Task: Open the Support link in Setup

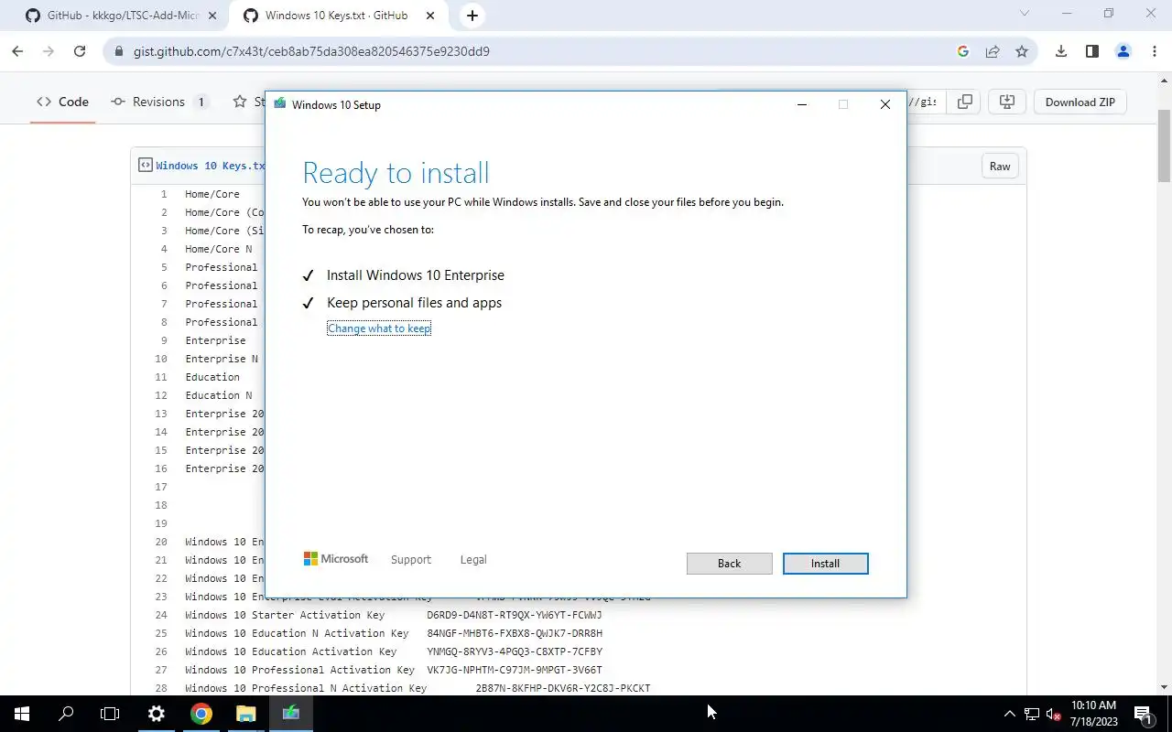Action: click(410, 559)
